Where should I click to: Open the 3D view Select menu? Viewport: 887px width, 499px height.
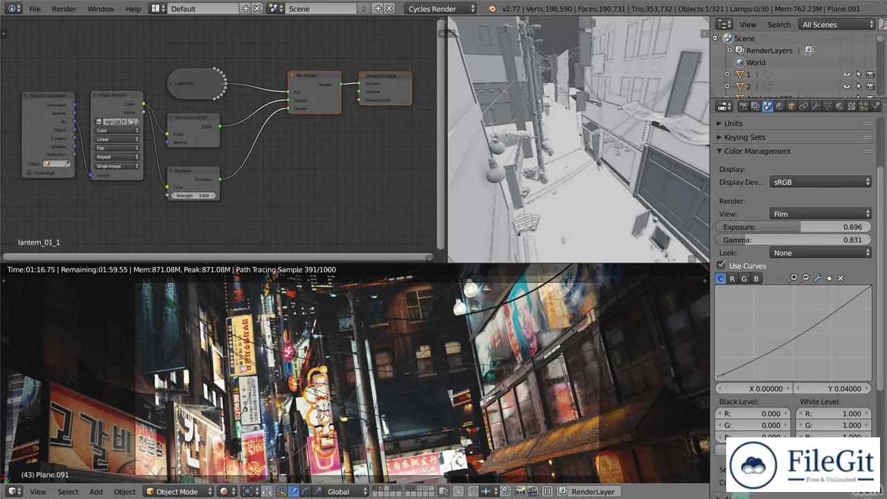click(68, 492)
